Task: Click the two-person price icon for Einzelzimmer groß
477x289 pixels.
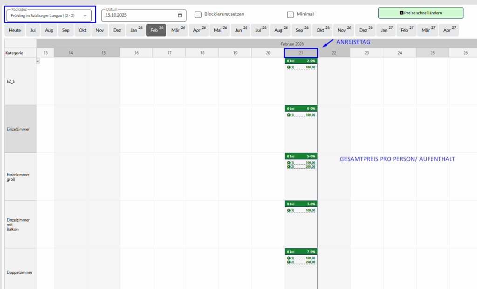Action: 289,166
